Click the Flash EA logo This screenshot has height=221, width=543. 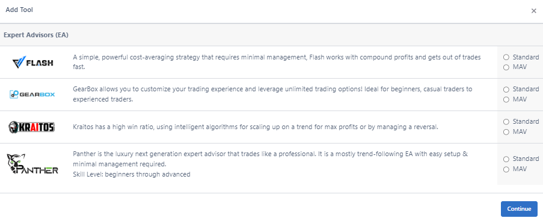point(33,62)
